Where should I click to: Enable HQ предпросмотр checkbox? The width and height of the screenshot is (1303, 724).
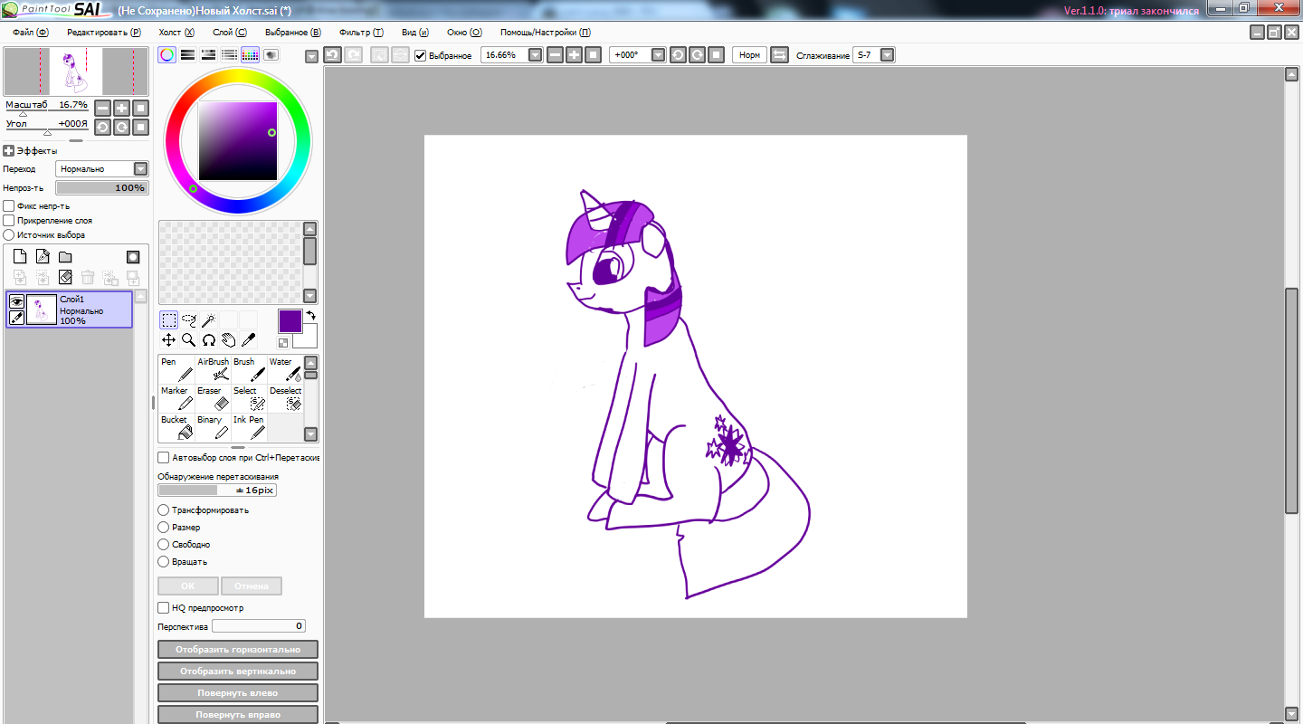(164, 608)
